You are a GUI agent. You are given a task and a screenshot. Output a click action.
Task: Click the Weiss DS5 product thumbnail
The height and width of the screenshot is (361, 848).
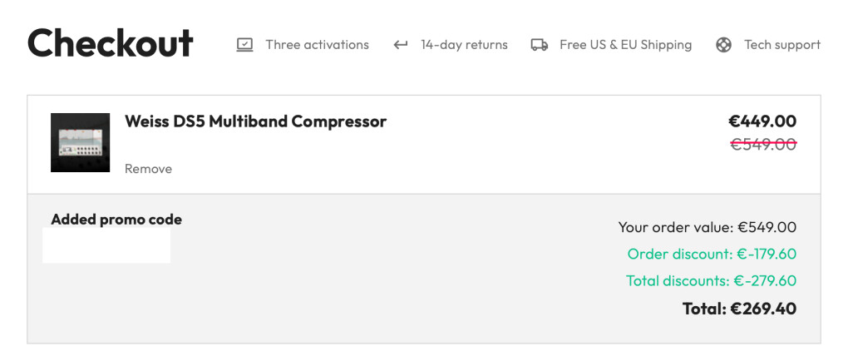[x=80, y=142]
